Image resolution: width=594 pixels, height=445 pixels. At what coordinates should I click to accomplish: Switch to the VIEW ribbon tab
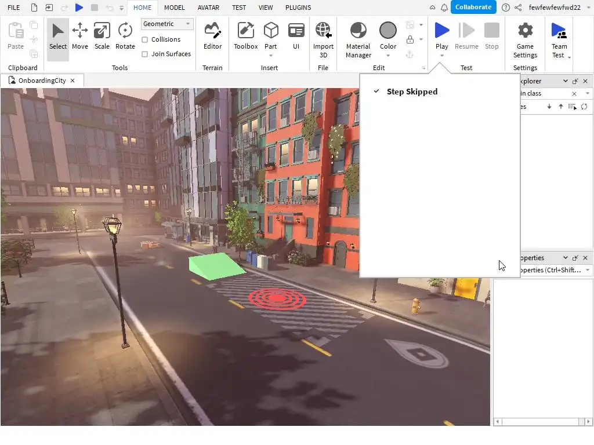point(266,8)
